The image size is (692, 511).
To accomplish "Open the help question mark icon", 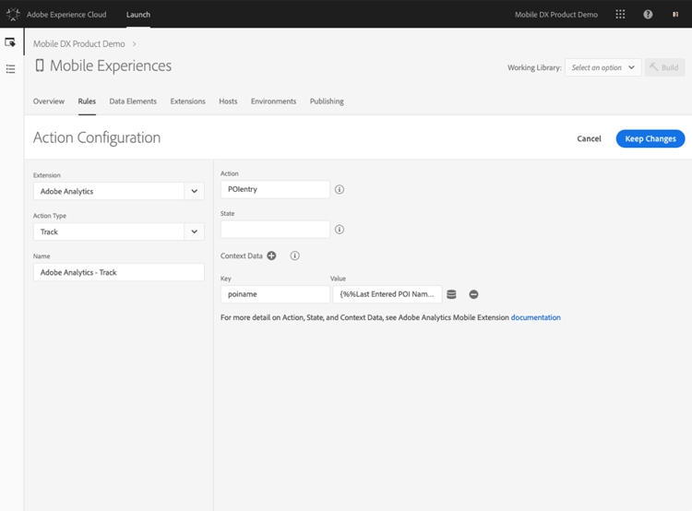I will click(648, 14).
